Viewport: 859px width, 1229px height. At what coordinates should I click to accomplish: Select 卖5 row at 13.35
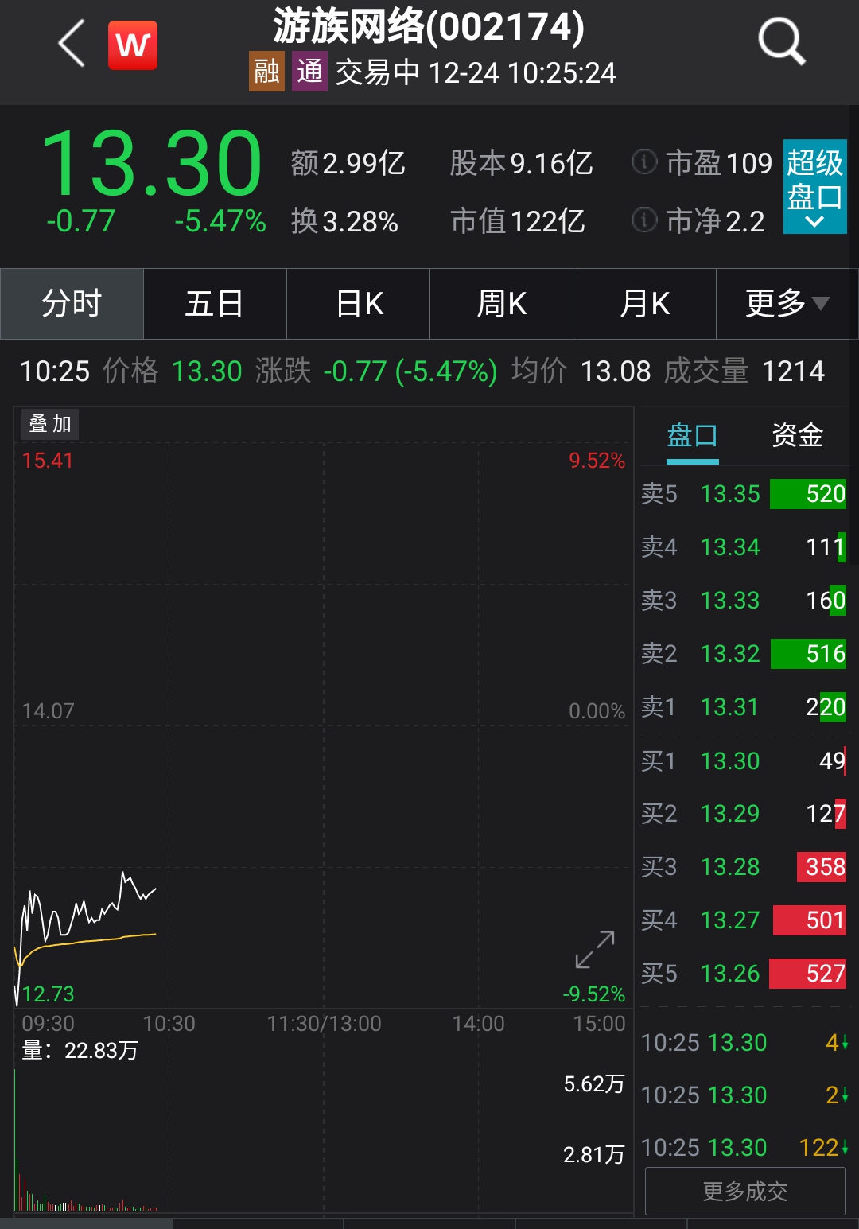(x=744, y=494)
